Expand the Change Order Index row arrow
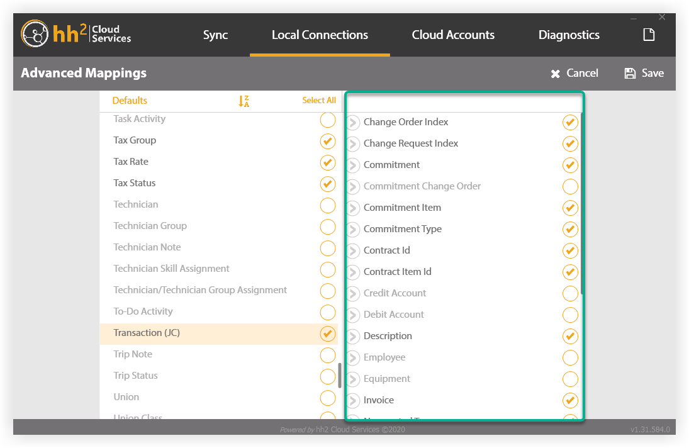 [x=353, y=123]
